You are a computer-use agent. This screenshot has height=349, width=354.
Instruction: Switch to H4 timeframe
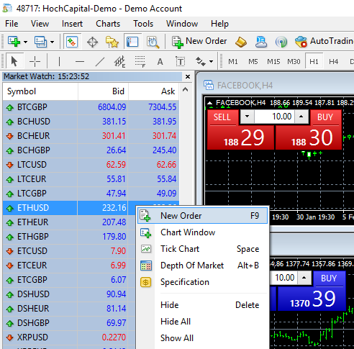pos(334,62)
